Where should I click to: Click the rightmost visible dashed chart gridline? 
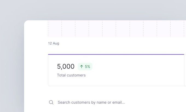click(184, 28)
